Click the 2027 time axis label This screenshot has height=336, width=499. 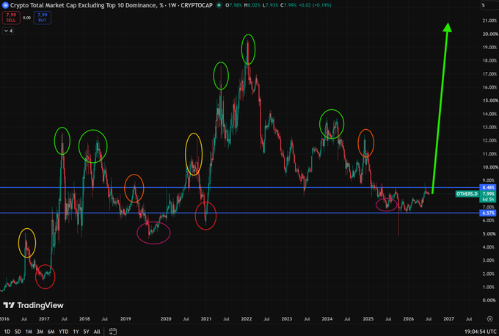pos(448,319)
